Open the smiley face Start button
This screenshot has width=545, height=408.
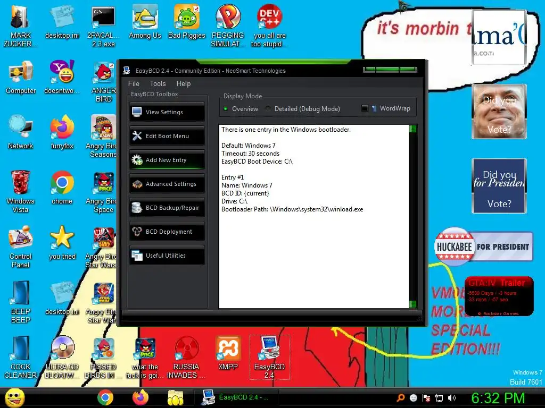pos(14,398)
